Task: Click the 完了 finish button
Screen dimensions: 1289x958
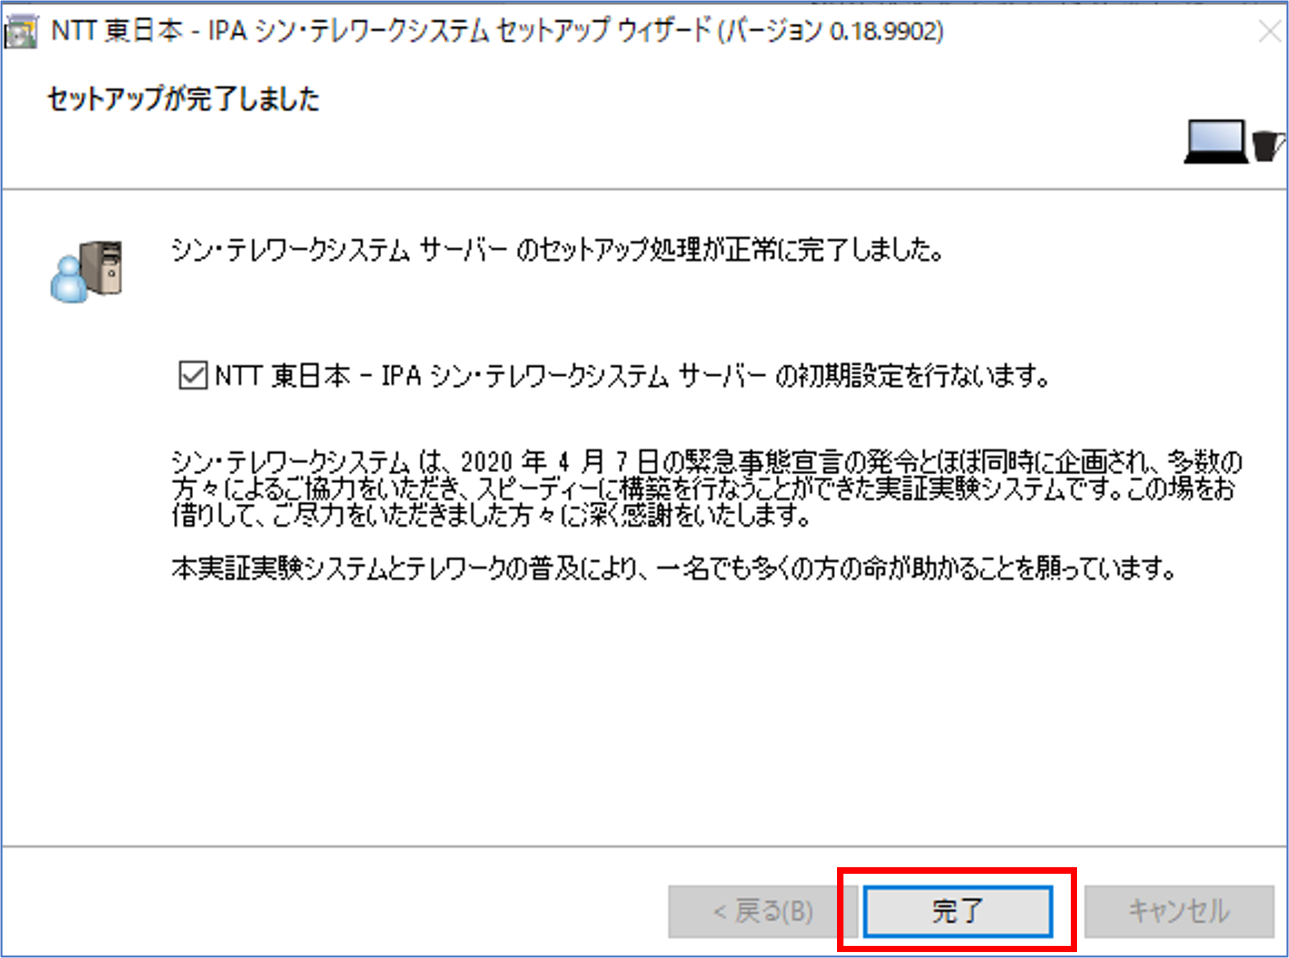Action: tap(957, 911)
